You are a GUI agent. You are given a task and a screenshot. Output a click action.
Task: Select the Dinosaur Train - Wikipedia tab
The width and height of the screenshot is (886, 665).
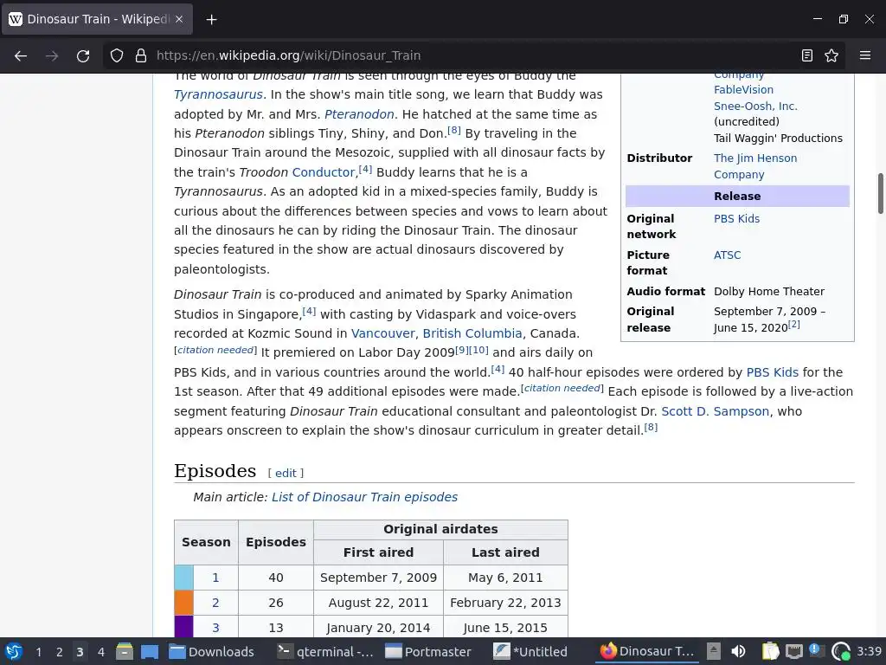point(97,19)
